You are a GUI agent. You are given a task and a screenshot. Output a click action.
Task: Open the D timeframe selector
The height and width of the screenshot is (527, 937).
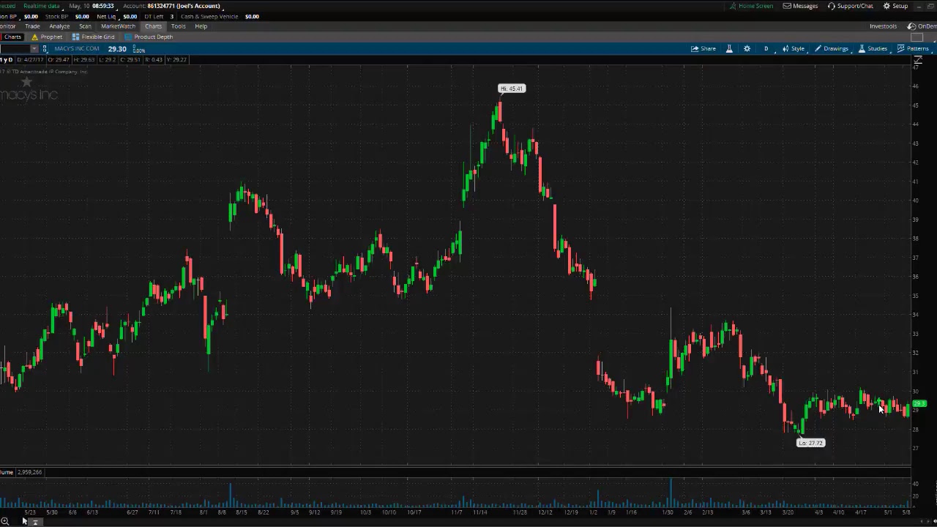click(766, 48)
